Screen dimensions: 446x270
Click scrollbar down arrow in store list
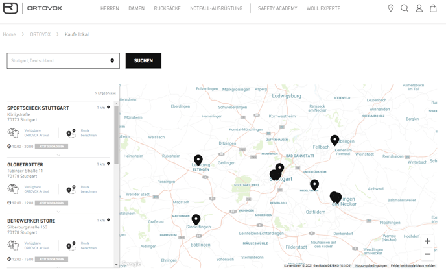pos(116,265)
